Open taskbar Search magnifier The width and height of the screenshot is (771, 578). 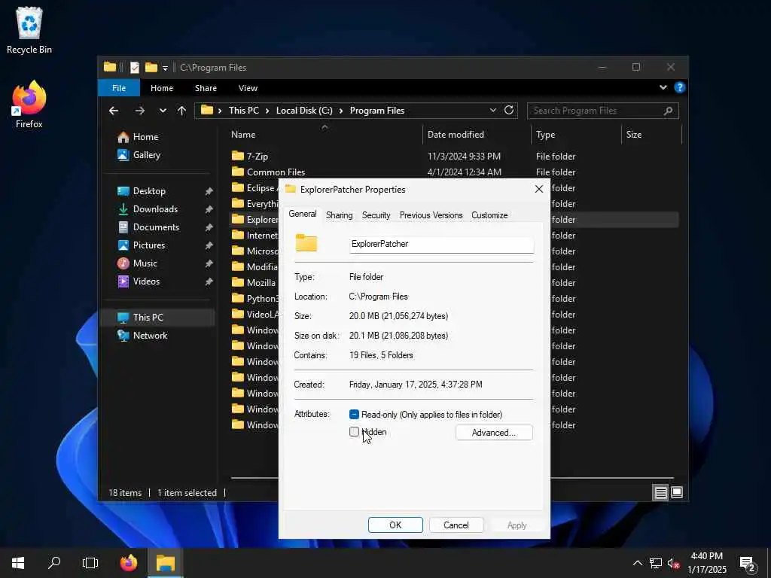[54, 563]
